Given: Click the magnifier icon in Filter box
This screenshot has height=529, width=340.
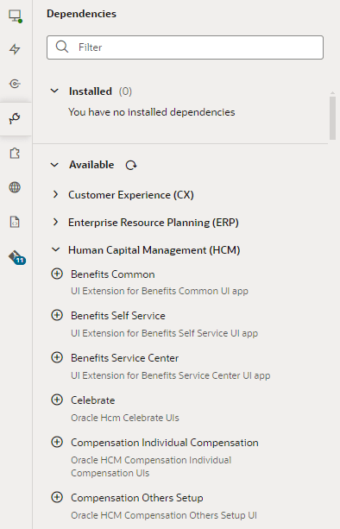Looking at the screenshot, I should point(62,47).
